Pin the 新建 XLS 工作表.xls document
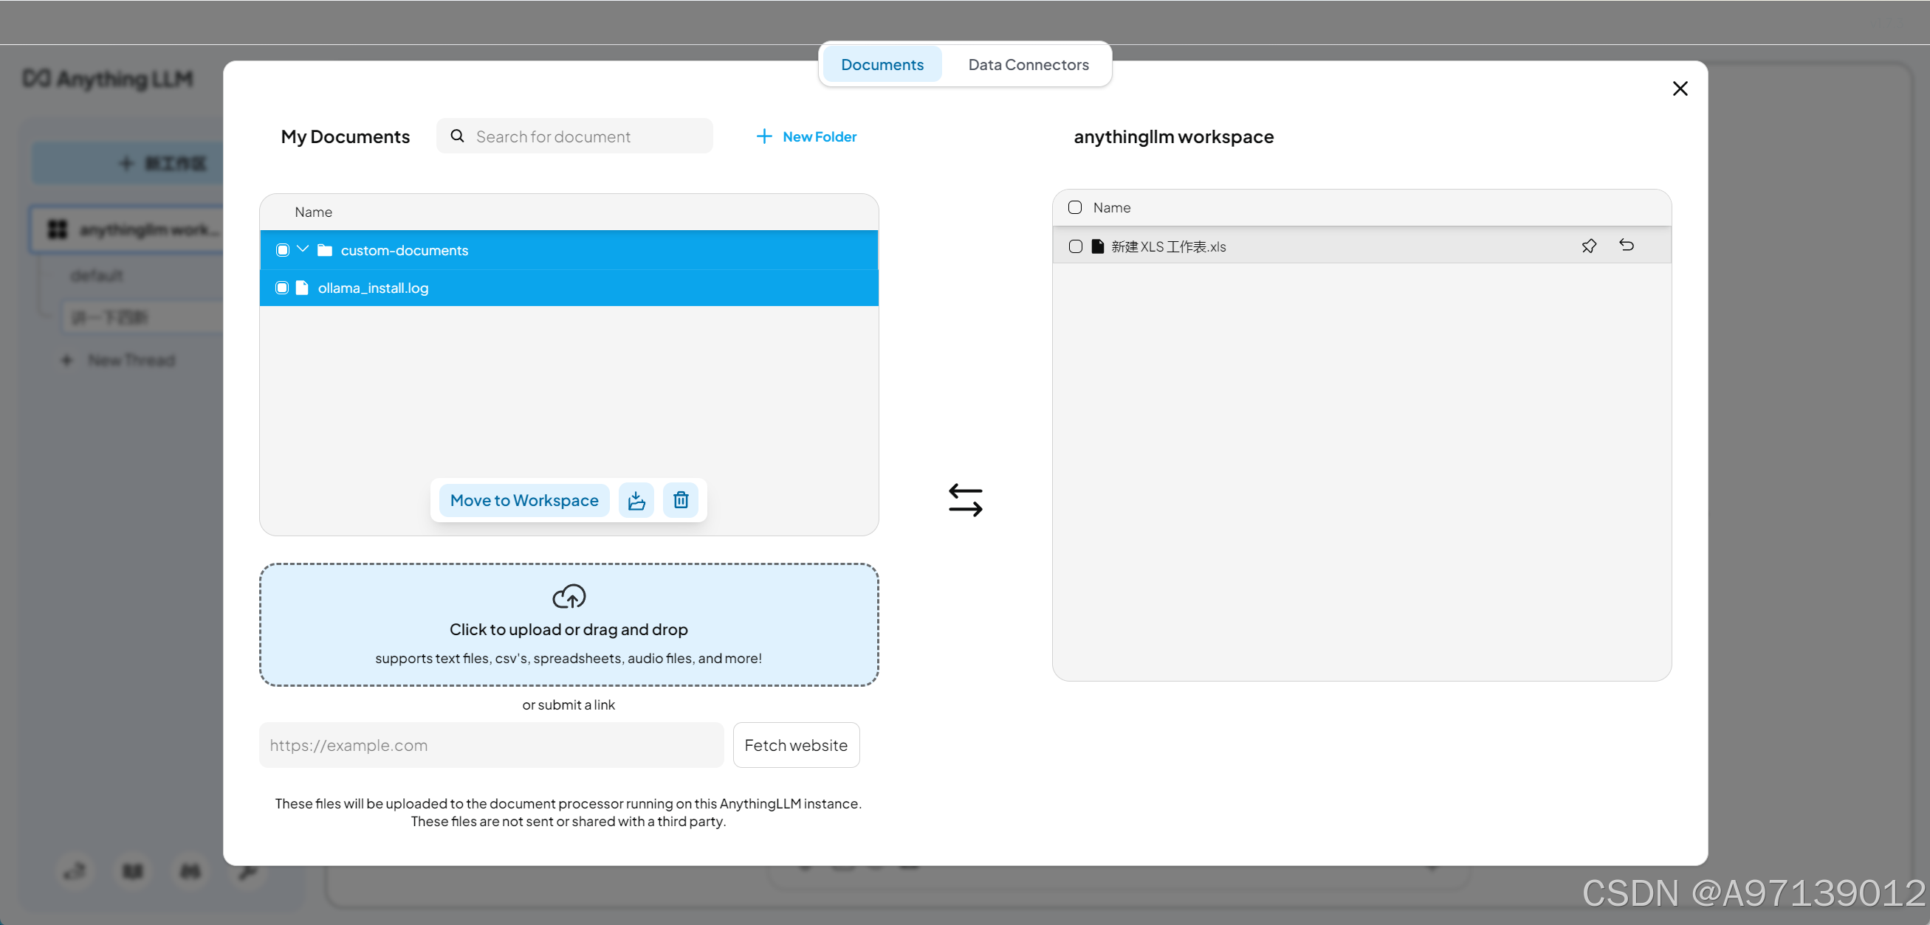The width and height of the screenshot is (1930, 925). pyautogui.click(x=1588, y=246)
